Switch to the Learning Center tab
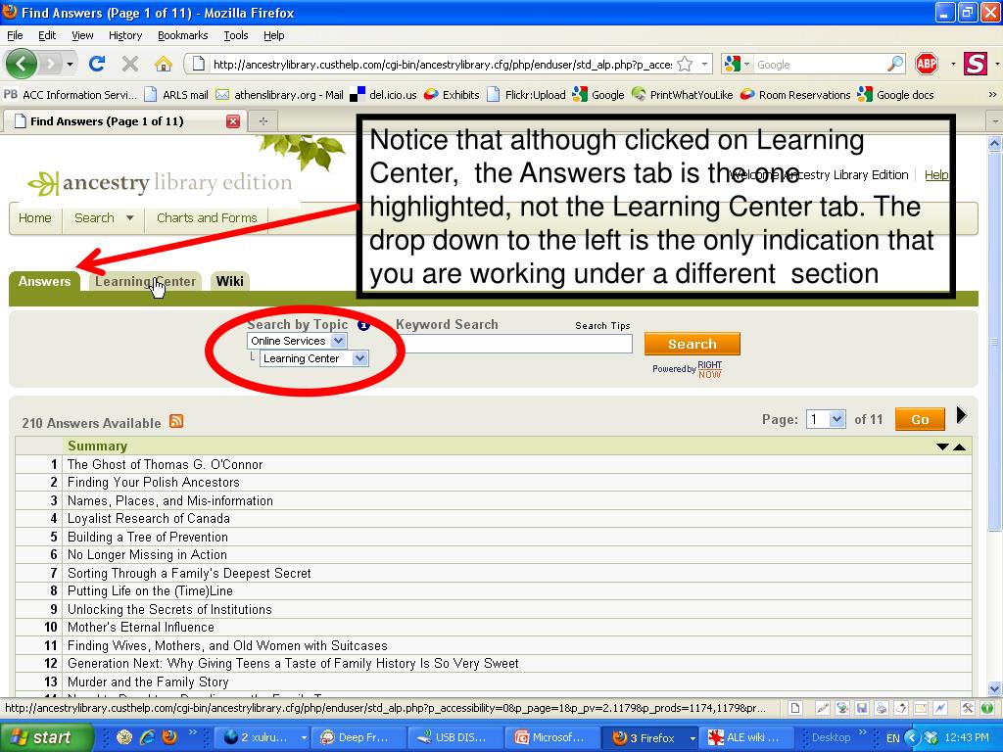Viewport: 1003px width, 752px height. coord(145,281)
